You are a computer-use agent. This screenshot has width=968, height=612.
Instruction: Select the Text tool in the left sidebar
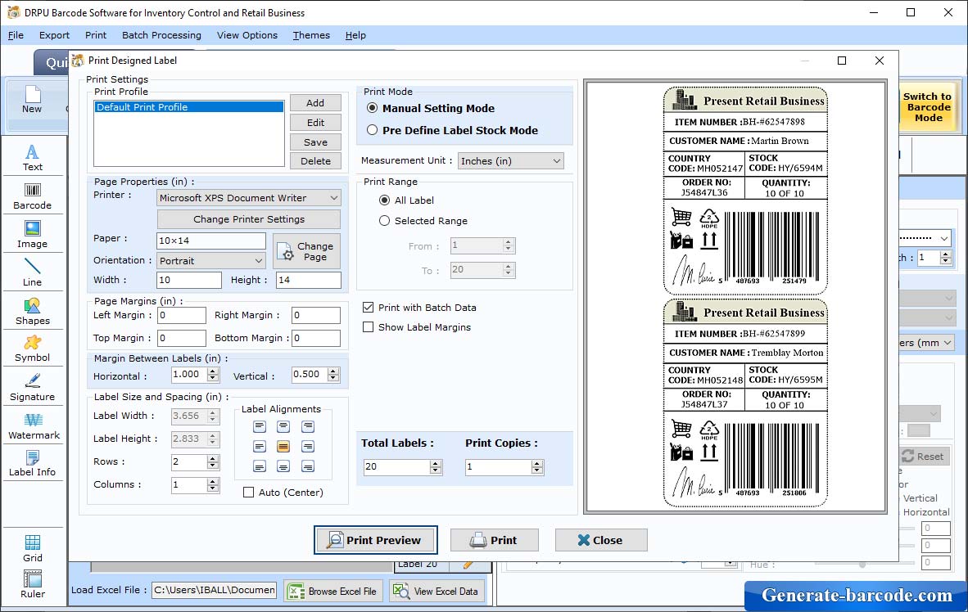click(x=33, y=157)
